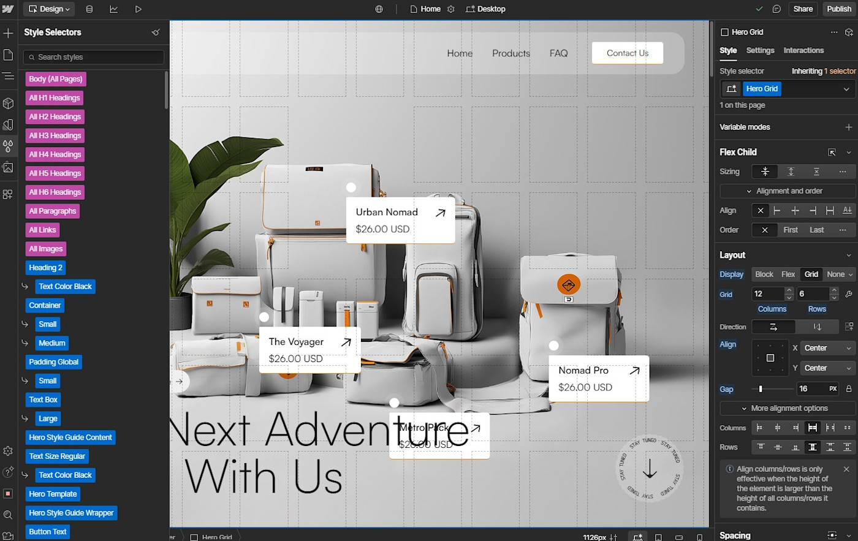This screenshot has height=541, width=858.
Task: Open the Navigator panel
Action: (8, 76)
